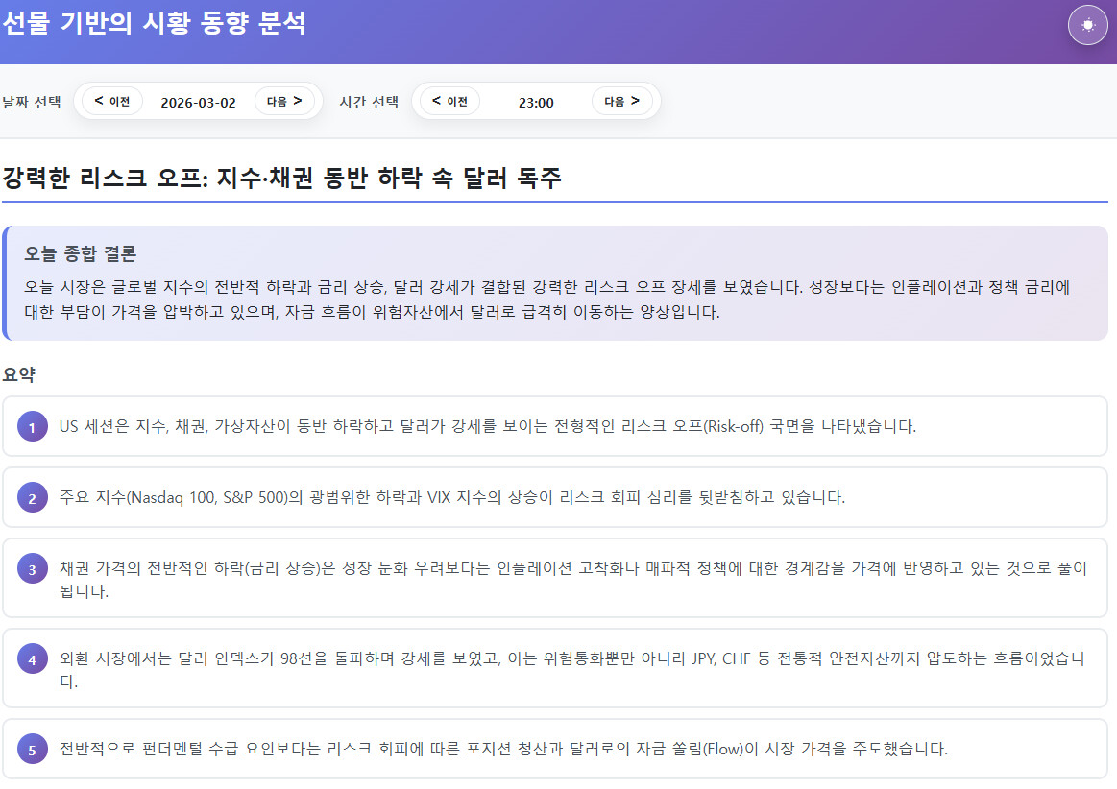Open the US 세션 risk-off summary text
The width and height of the screenshot is (1117, 789).
[x=487, y=427]
